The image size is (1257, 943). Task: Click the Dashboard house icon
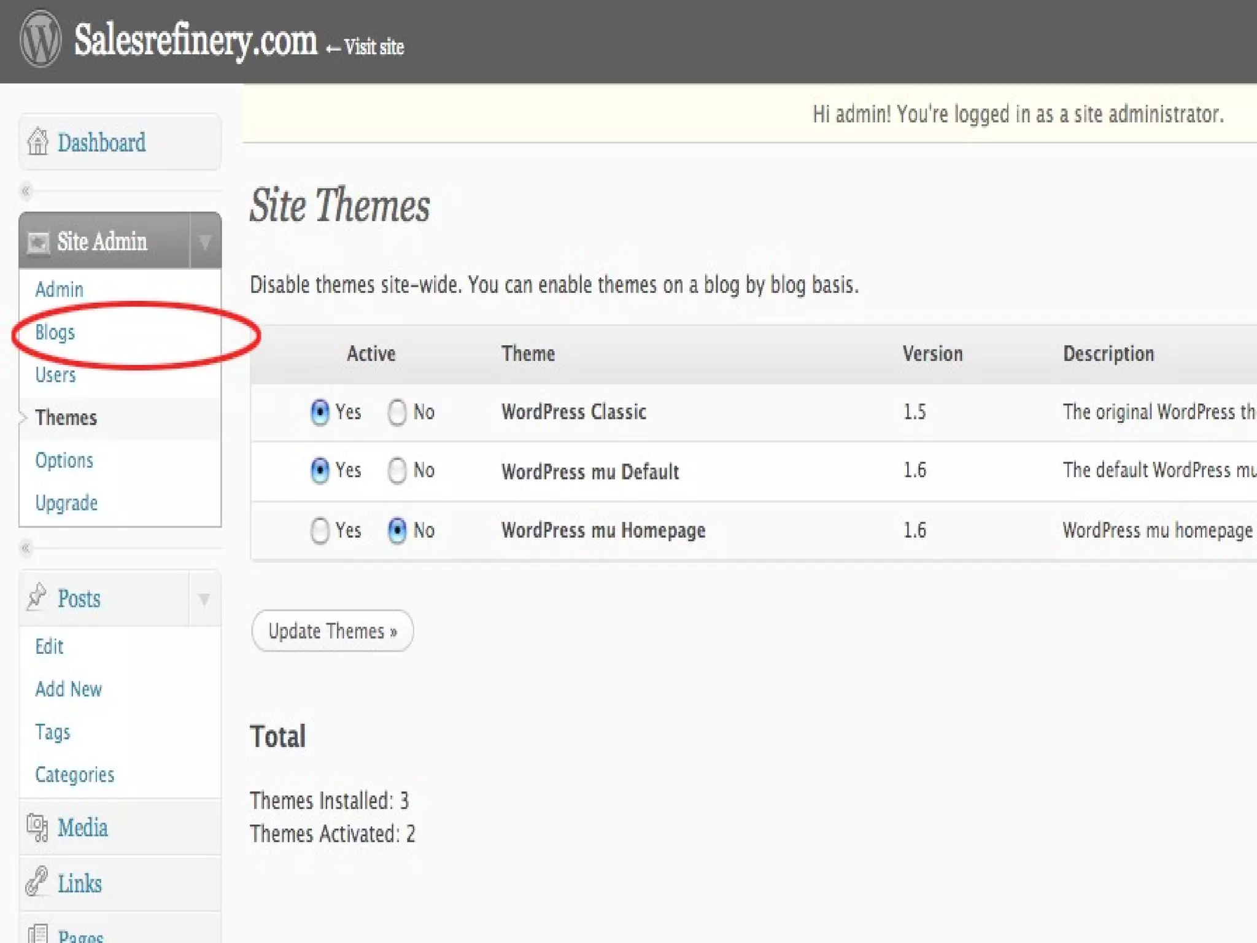[37, 142]
